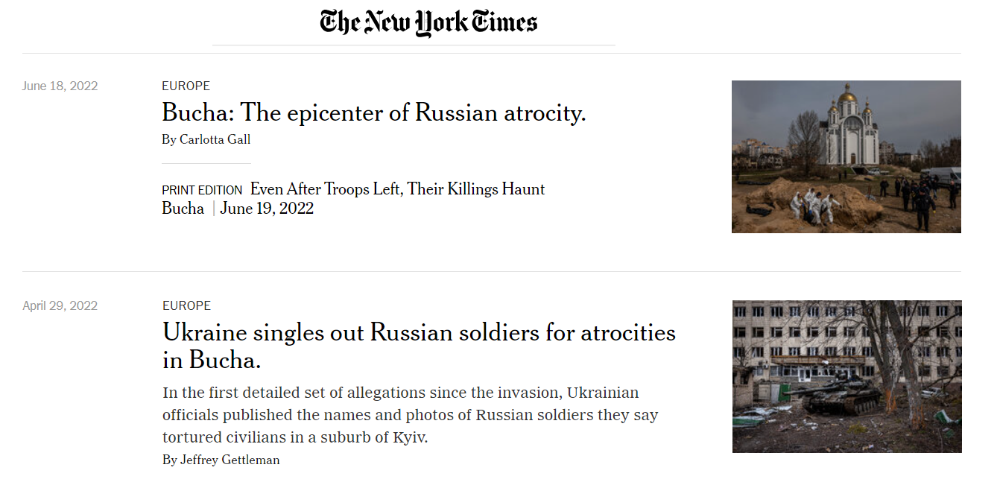Image resolution: width=997 pixels, height=485 pixels.
Task: Select the EUROPE label above the Bucha epicenter story
Action: (x=186, y=86)
